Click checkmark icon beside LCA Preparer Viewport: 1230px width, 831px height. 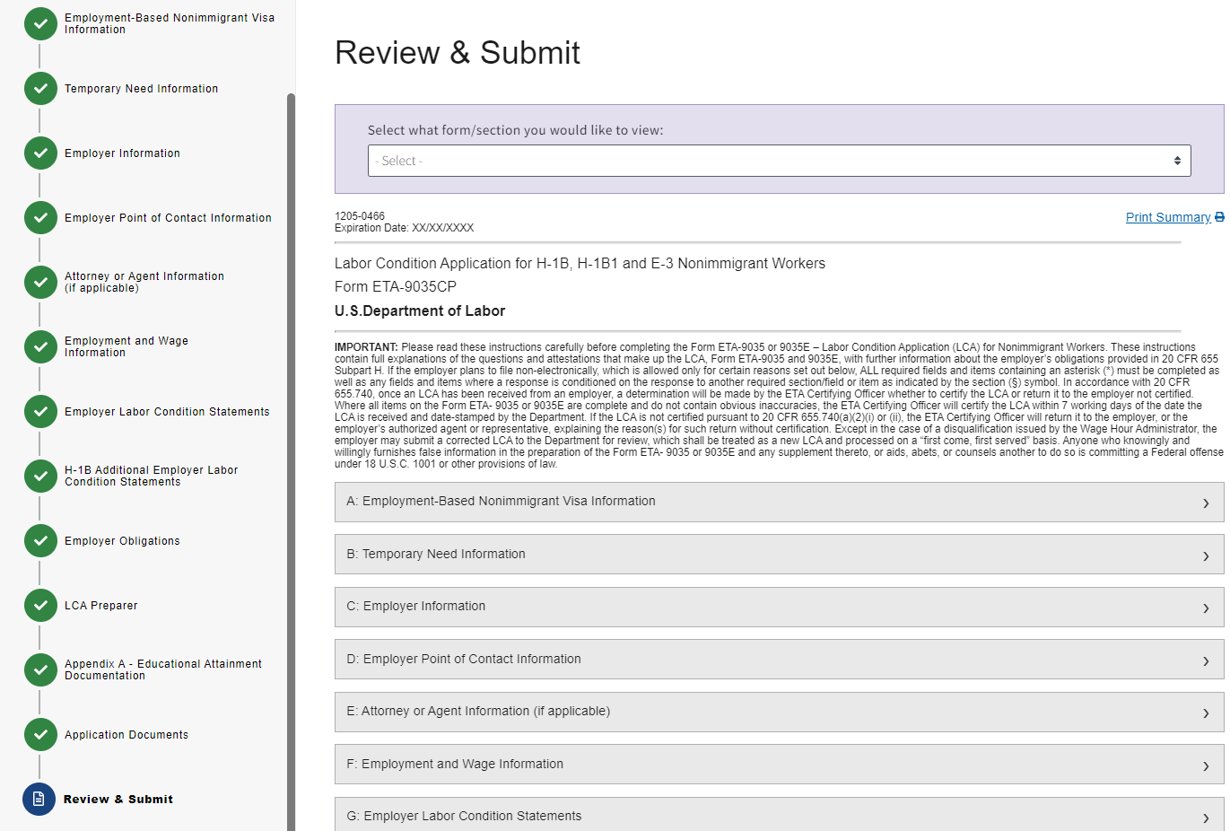40,606
